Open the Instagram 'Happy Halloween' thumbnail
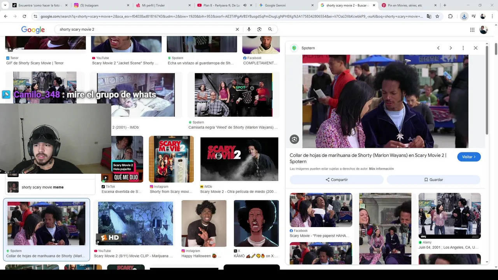Viewport: 498px width, 280px height. tap(204, 223)
